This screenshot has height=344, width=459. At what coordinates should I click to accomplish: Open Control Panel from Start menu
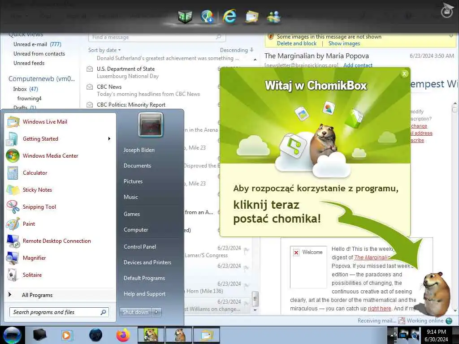click(140, 247)
